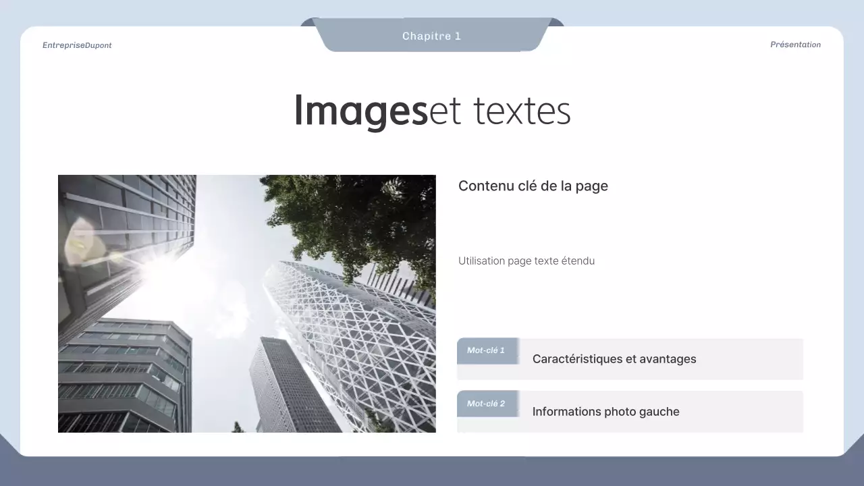
Task: Select the Chapitre 1 header badge
Action: (x=431, y=36)
